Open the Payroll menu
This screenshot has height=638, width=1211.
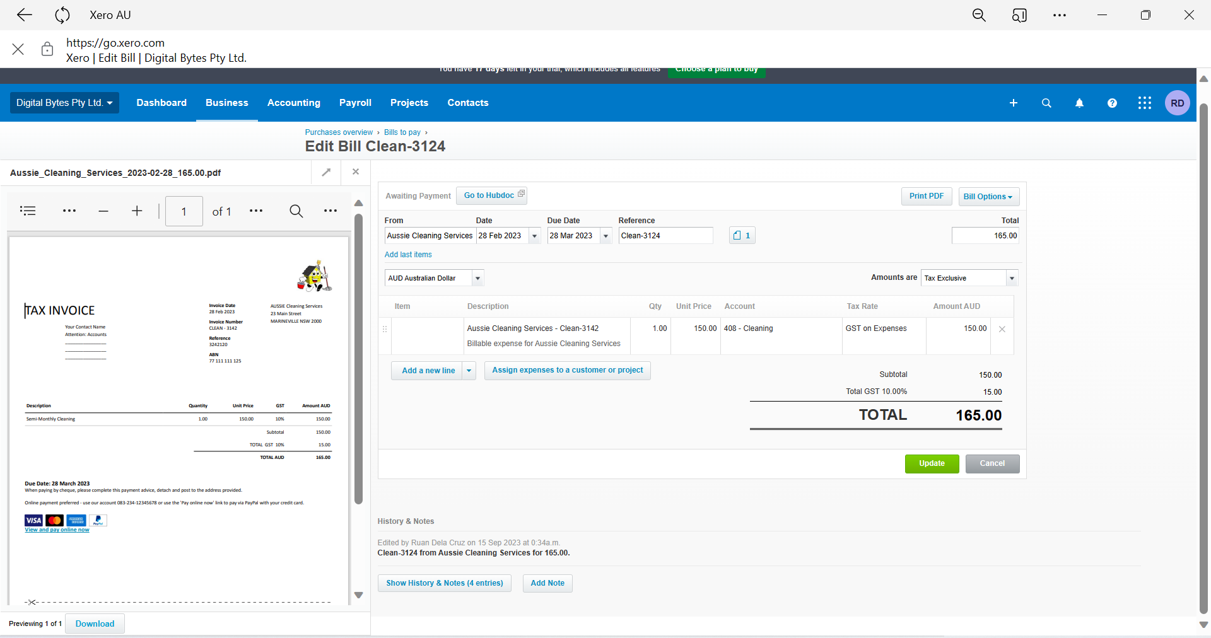(x=355, y=103)
